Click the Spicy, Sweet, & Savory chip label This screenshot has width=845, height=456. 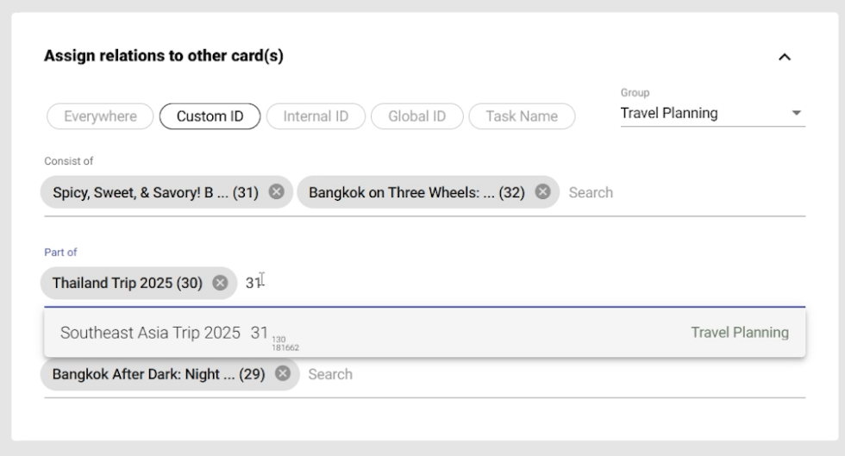coord(155,192)
